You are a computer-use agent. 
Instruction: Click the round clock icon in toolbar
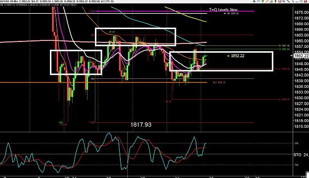point(279,1)
